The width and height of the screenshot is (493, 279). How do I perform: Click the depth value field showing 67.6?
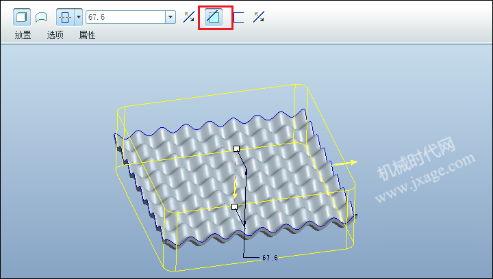point(126,17)
